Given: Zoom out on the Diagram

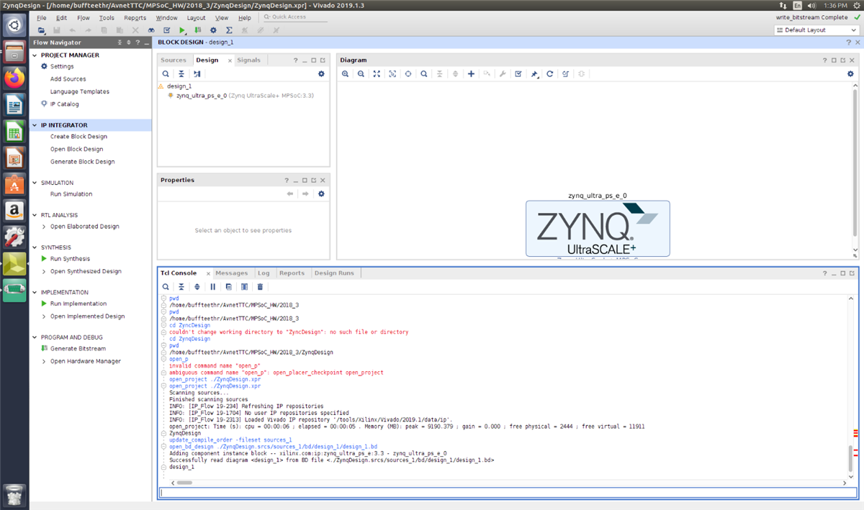Looking at the screenshot, I should [361, 73].
